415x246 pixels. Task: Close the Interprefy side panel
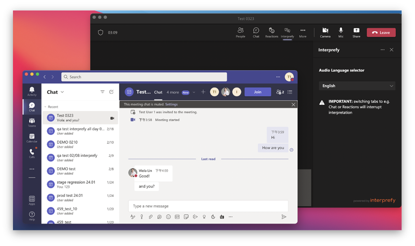(392, 50)
